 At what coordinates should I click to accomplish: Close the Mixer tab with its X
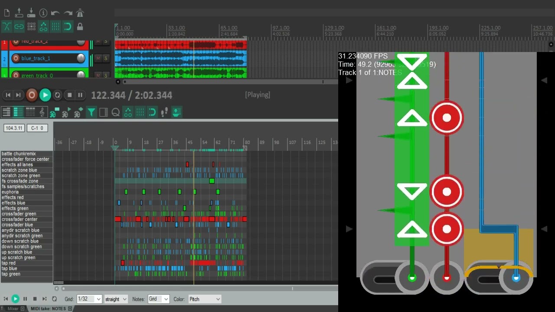[x=23, y=309]
